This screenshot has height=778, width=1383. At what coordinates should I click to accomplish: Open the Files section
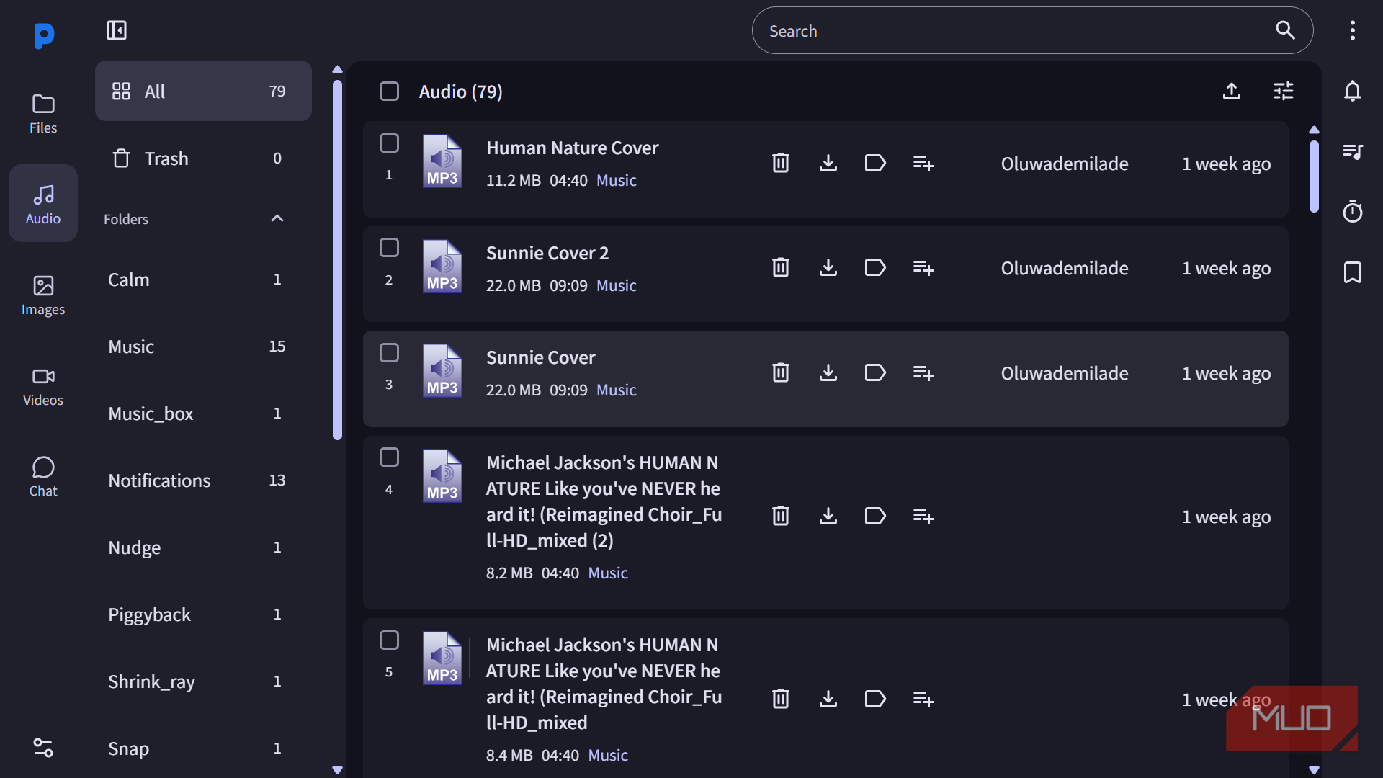pyautogui.click(x=43, y=114)
